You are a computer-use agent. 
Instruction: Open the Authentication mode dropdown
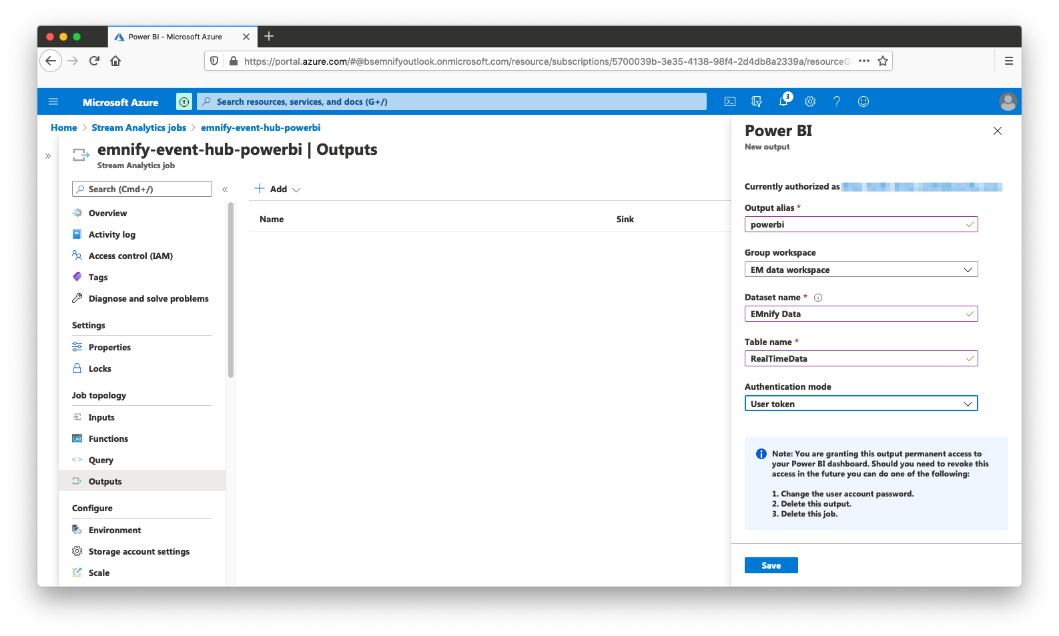click(861, 404)
